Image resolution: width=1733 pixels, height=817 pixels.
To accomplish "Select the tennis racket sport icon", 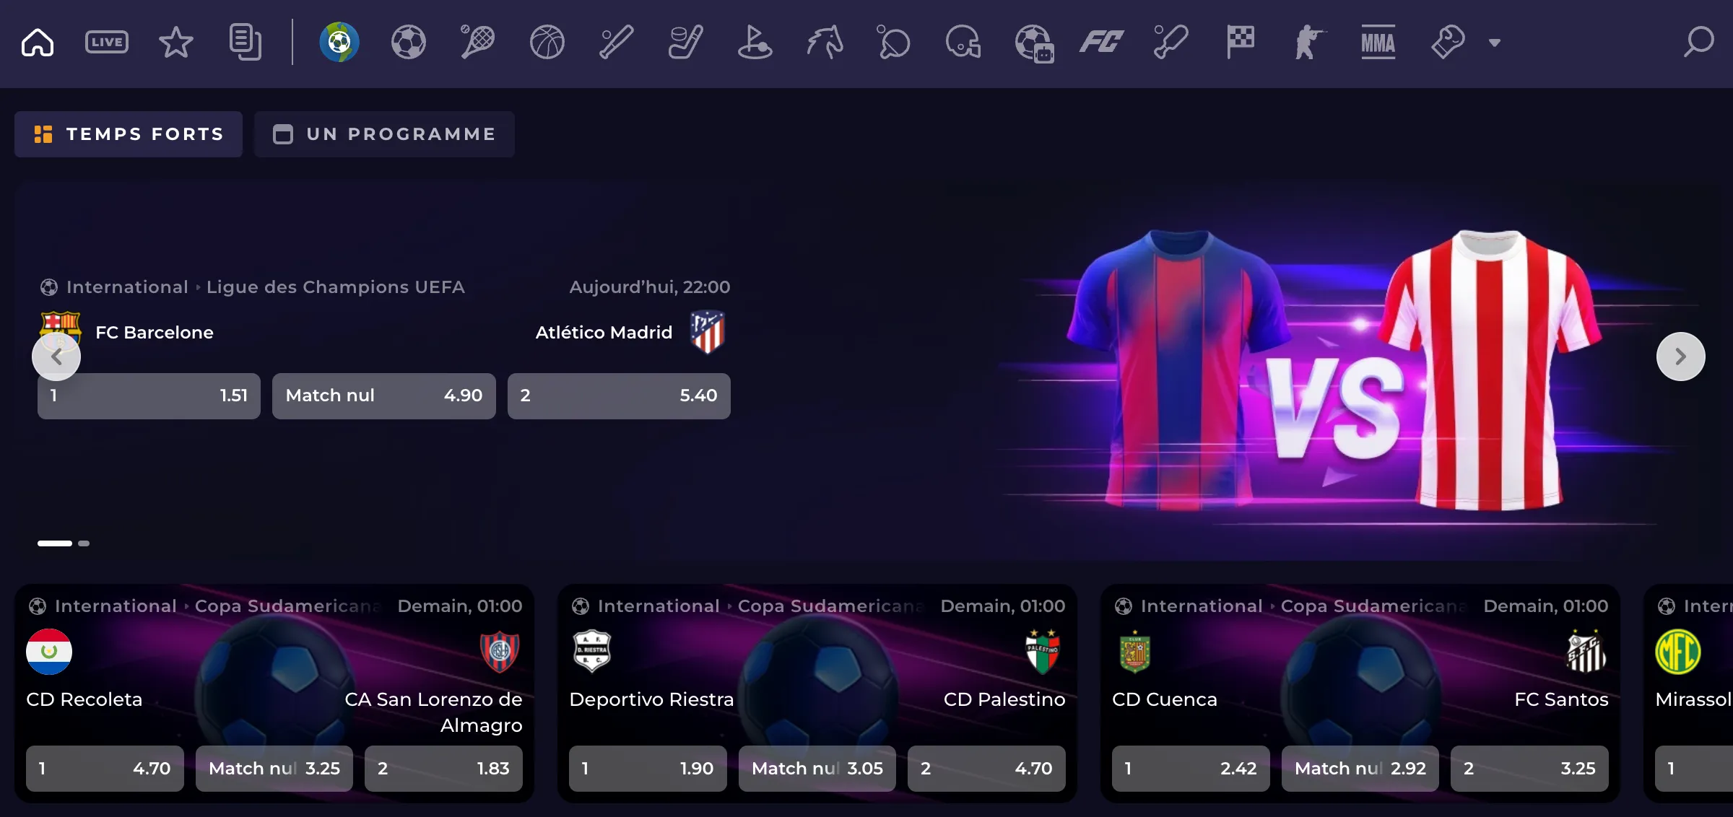I will click(x=477, y=42).
